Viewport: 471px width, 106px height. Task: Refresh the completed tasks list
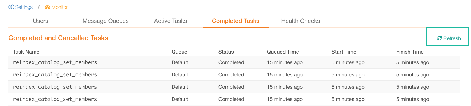tap(449, 38)
